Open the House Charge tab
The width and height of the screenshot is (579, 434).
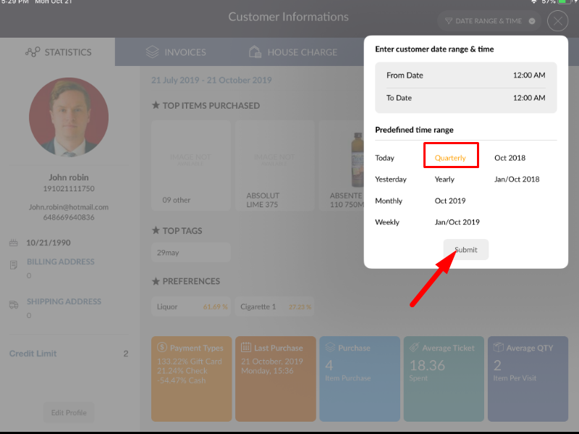click(x=292, y=52)
